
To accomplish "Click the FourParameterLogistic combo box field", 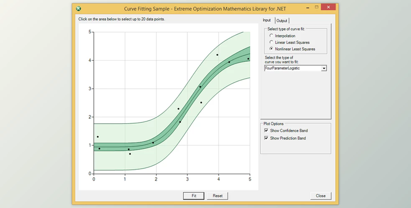I will coord(295,68).
